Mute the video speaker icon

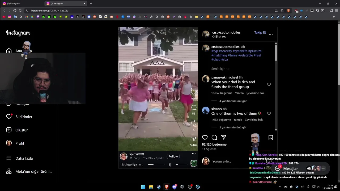170,165
